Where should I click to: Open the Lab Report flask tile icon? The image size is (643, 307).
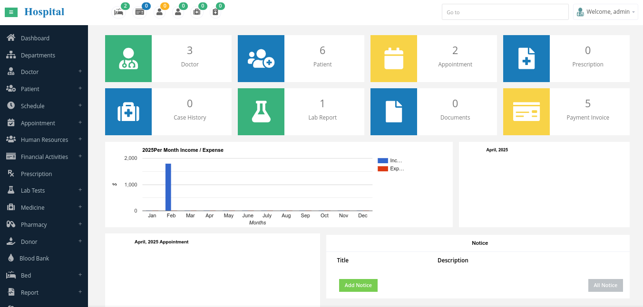pos(261,112)
